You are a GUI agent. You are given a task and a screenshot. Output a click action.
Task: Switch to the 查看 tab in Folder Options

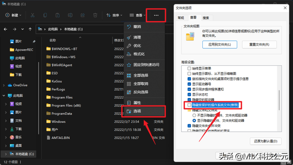[193, 17]
